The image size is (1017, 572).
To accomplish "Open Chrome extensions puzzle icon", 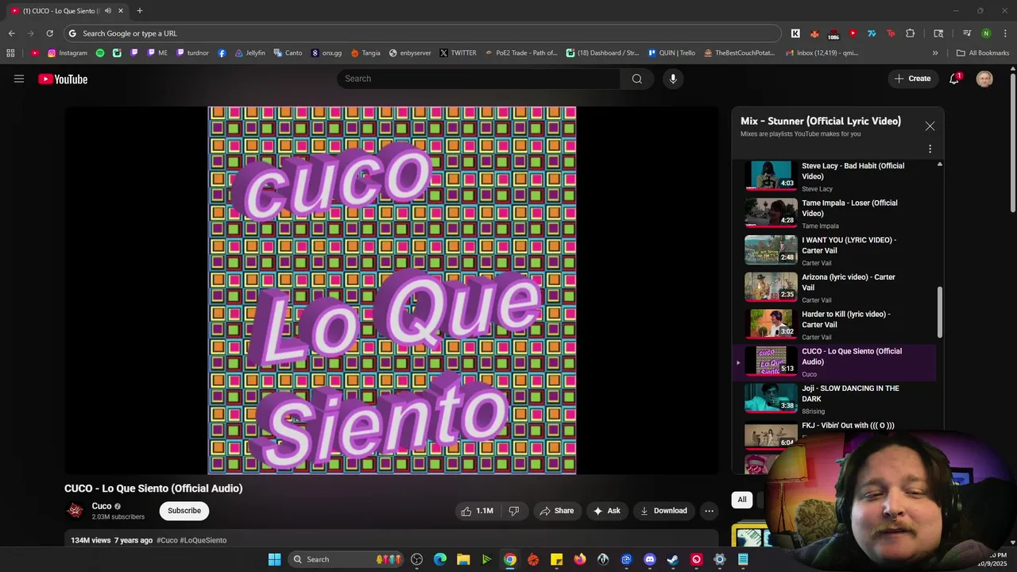I will click(911, 33).
